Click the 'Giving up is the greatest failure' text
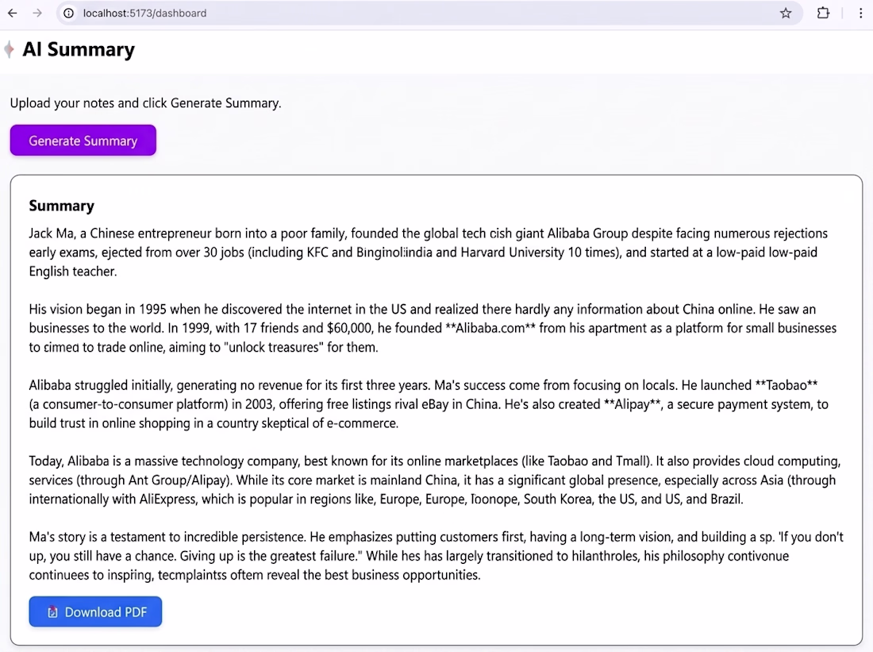The image size is (873, 652). click(268, 556)
